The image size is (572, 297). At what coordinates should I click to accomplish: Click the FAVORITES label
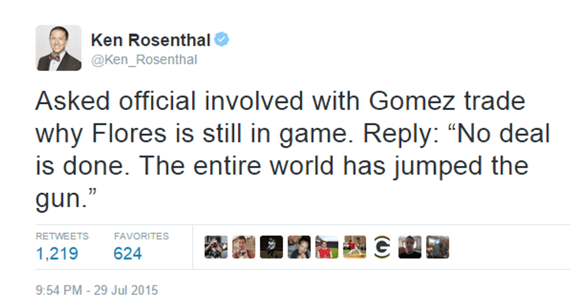(141, 236)
